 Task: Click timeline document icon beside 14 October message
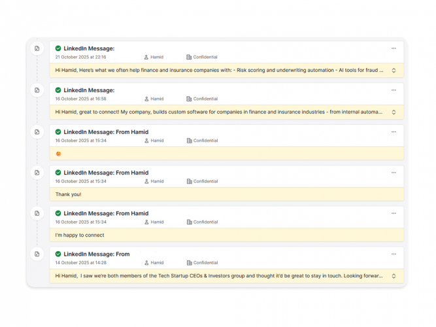[x=37, y=254]
